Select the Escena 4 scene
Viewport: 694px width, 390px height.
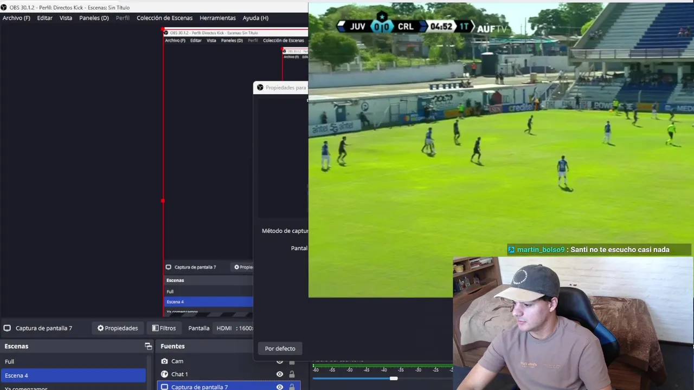pos(73,375)
